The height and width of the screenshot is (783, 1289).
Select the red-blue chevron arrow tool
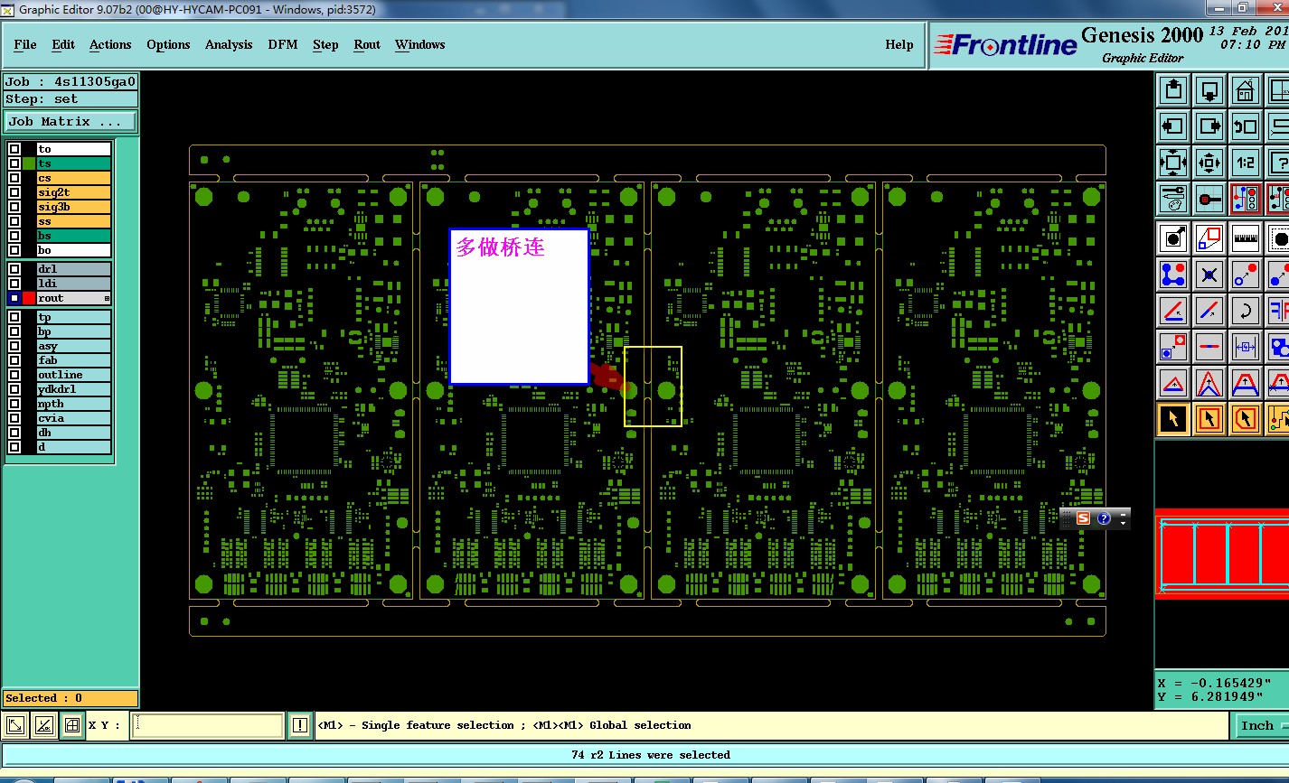pyautogui.click(x=1209, y=383)
